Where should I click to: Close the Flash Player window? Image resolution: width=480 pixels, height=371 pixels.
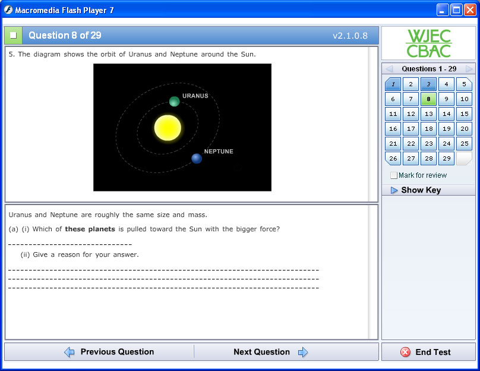tap(470, 10)
